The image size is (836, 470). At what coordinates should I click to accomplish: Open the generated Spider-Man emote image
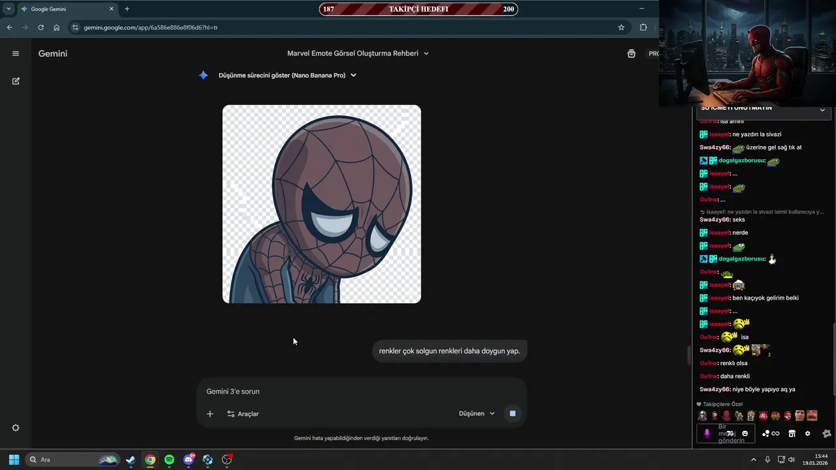pos(321,204)
